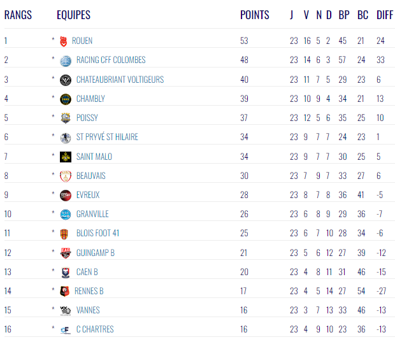Select the St Pryvé St Hilaire name

point(107,137)
